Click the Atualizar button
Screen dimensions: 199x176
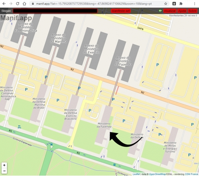pos(170,11)
